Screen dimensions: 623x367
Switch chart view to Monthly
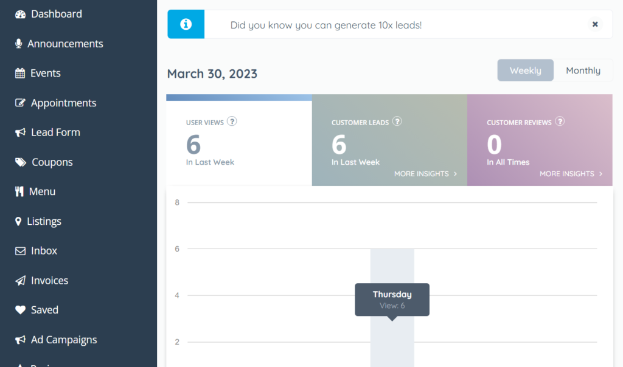(x=583, y=70)
